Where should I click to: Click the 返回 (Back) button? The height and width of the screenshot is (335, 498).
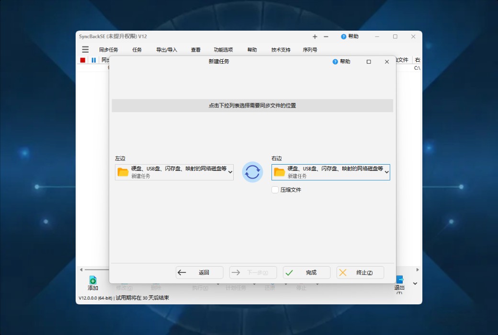[199, 272]
